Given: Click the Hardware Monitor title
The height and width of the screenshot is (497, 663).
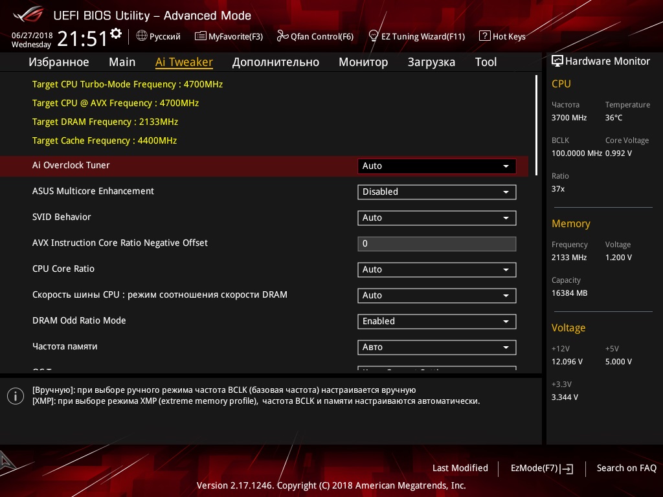Looking at the screenshot, I should [607, 61].
